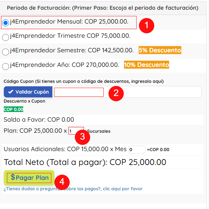Choose the j4Emprendedor Trimestre billing option
This screenshot has width=209, height=209.
coord(6,37)
